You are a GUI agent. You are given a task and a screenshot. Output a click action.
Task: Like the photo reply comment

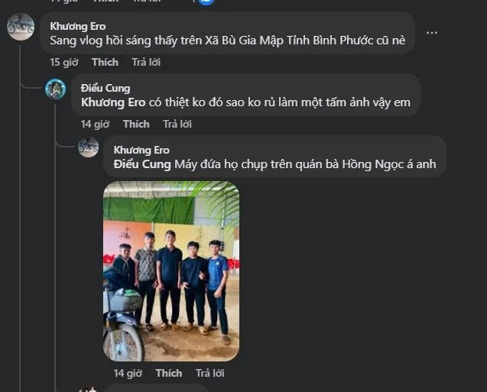(168, 373)
